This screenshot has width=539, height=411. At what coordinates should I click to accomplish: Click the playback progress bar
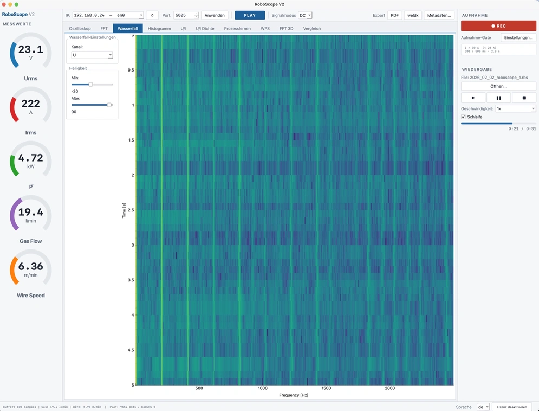coord(498,123)
